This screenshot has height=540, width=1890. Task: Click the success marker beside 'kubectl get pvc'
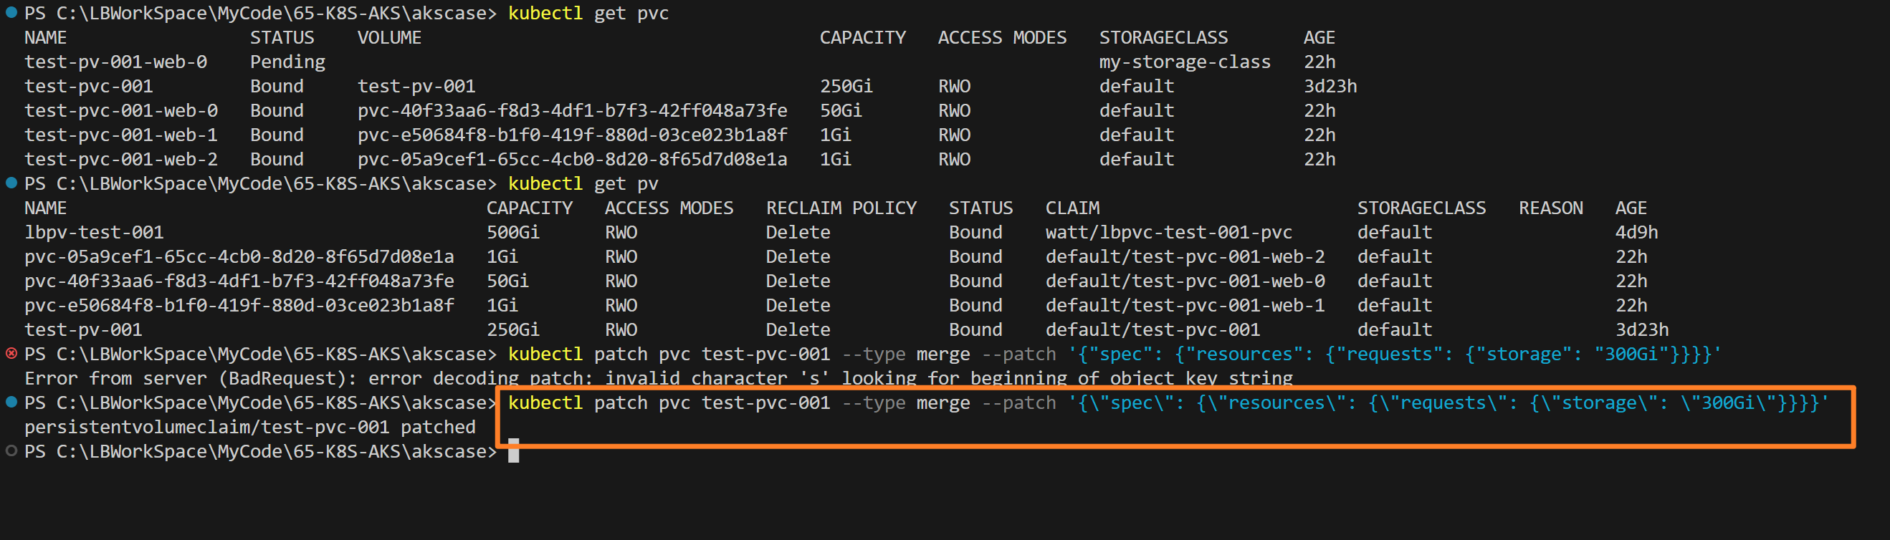tap(11, 12)
